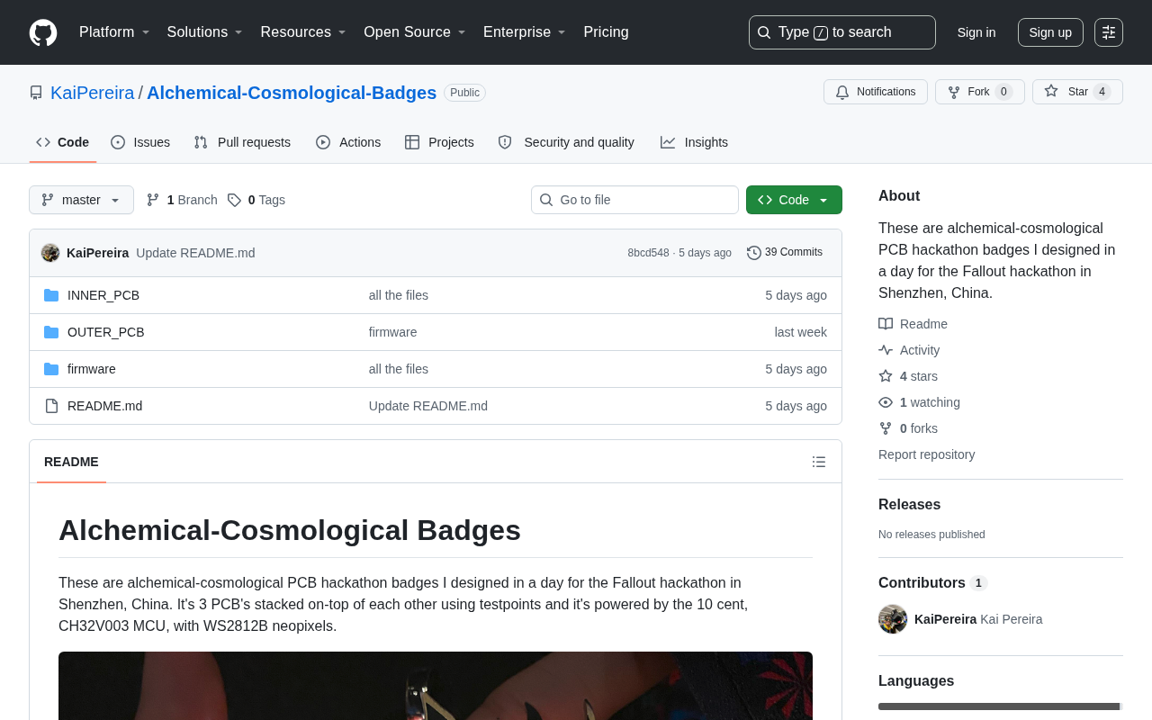Click the languages color bar
This screenshot has height=720, width=1152.
(1001, 706)
